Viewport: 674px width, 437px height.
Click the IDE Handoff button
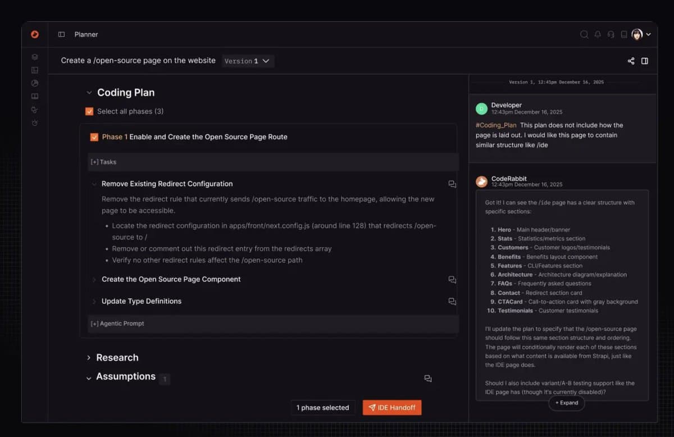click(391, 407)
